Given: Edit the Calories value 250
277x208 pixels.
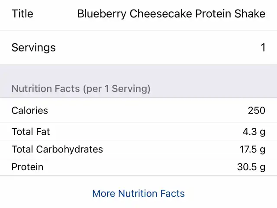Looking at the screenshot, I should click(256, 110).
